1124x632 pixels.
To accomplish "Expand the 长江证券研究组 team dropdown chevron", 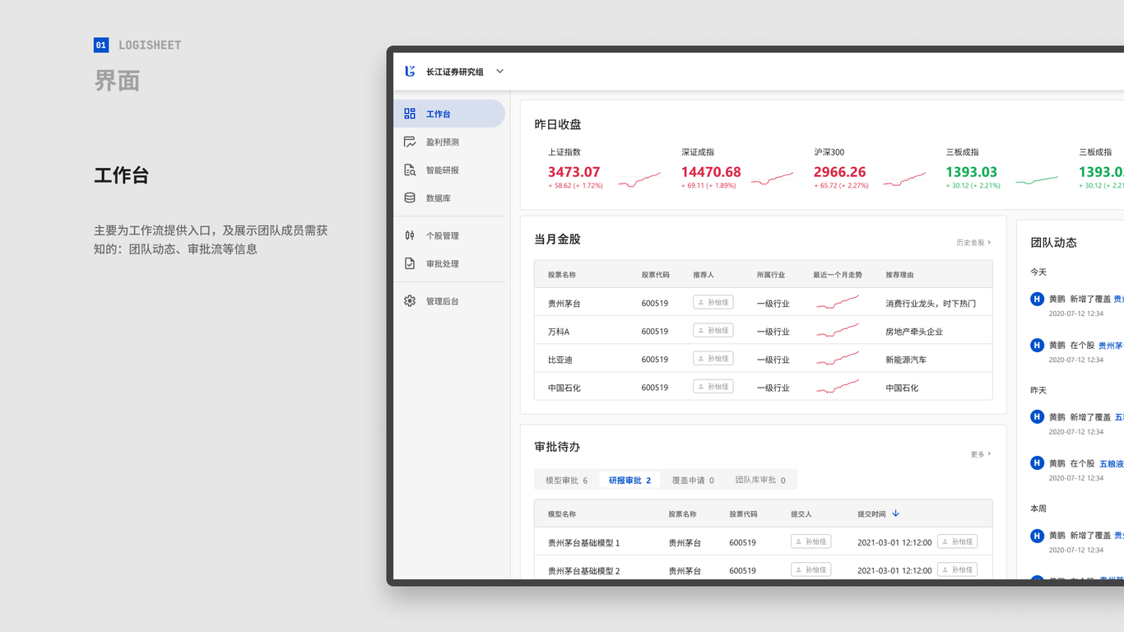I will (499, 72).
